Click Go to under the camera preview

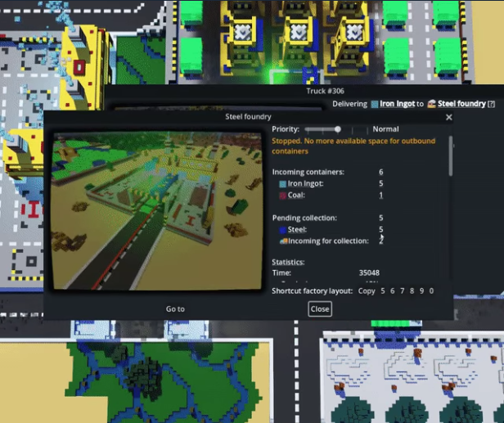(175, 308)
